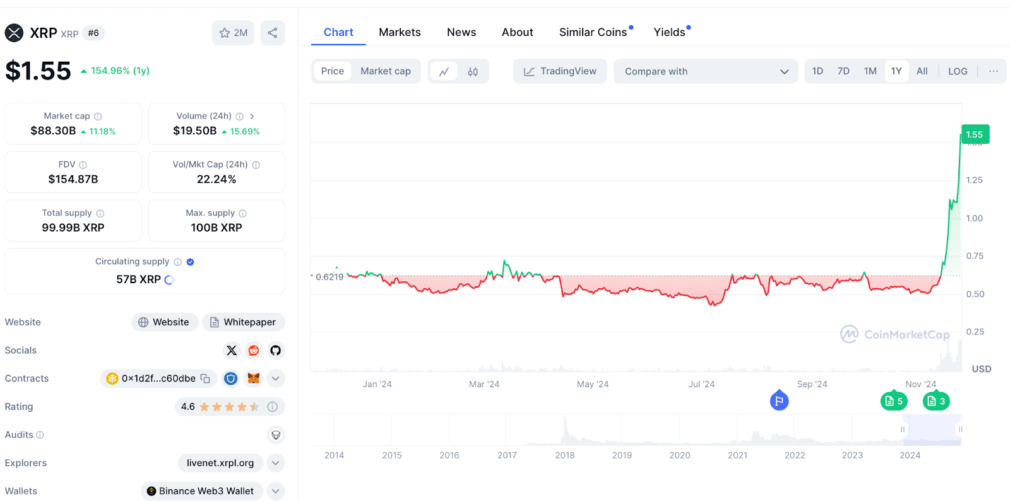
Task: Click Max. supply info icon
Action: (243, 214)
